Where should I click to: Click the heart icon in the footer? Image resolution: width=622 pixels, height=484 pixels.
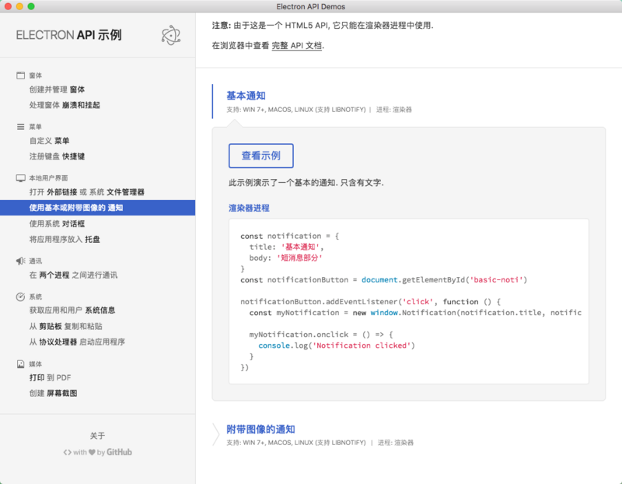[x=92, y=452]
